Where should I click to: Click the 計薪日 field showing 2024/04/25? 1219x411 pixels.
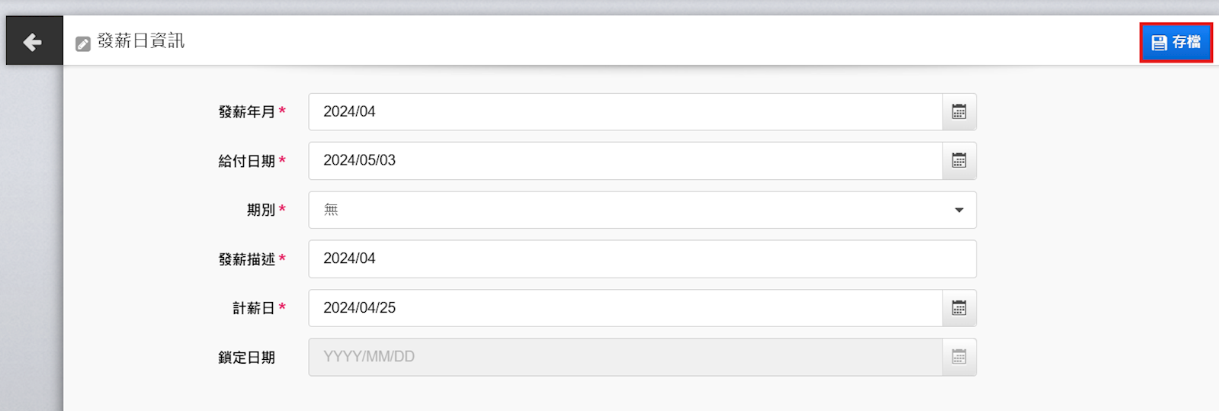[x=625, y=308]
